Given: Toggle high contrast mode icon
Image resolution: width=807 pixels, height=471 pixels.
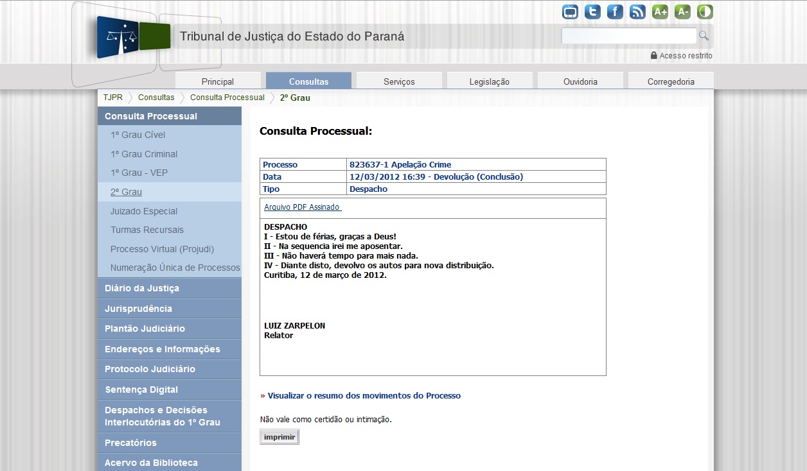Looking at the screenshot, I should pos(705,12).
